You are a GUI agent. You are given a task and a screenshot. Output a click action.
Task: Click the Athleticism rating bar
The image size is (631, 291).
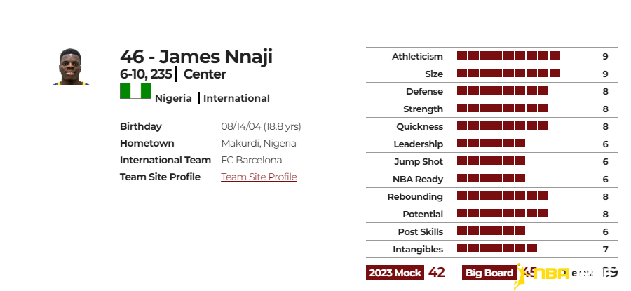[x=509, y=55]
